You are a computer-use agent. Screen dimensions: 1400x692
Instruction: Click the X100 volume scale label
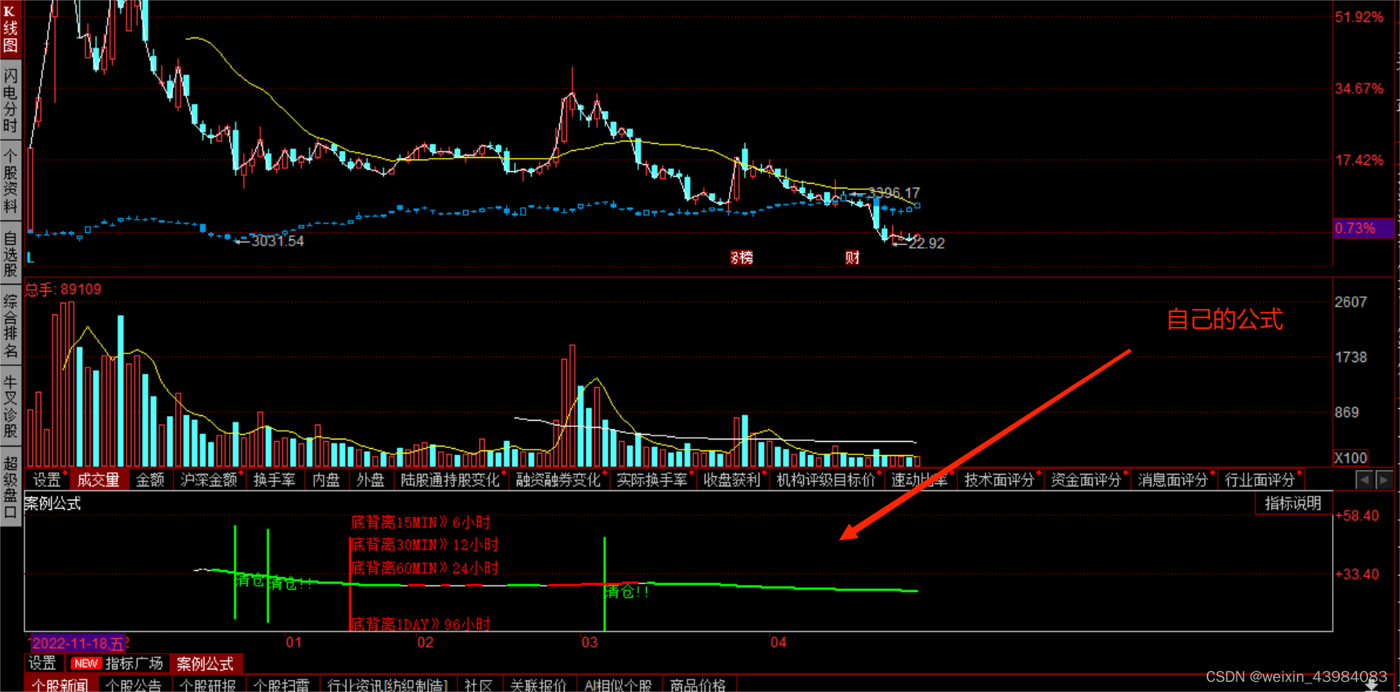click(1351, 458)
